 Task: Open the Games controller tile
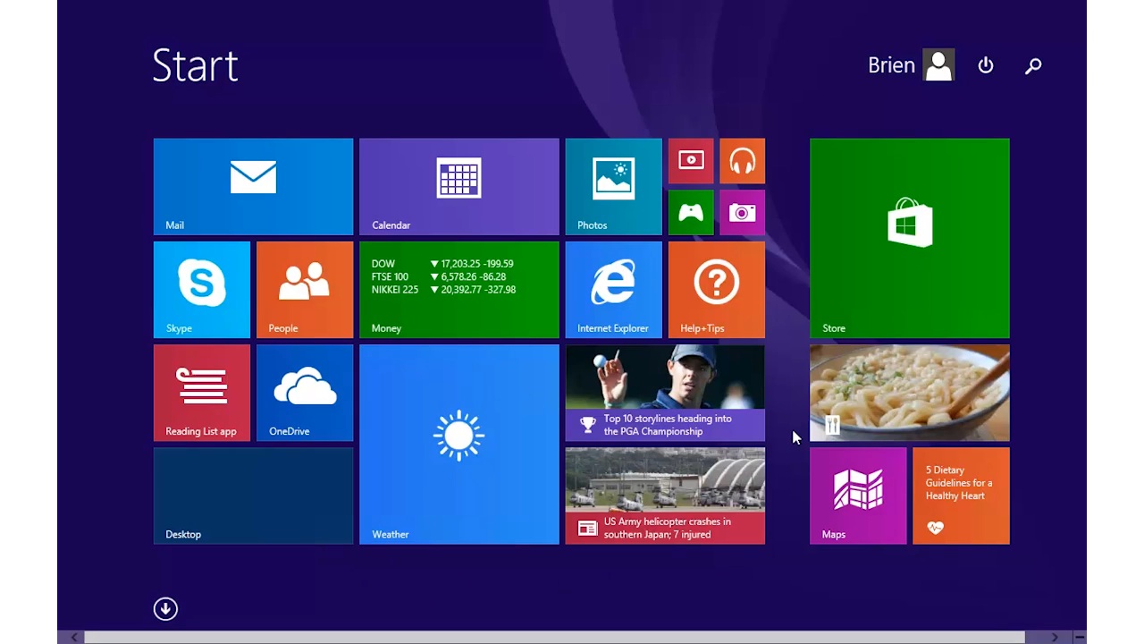coord(691,213)
